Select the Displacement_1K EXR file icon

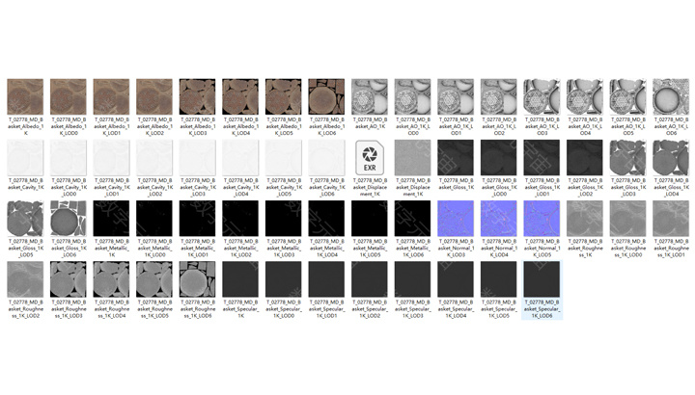coord(369,158)
